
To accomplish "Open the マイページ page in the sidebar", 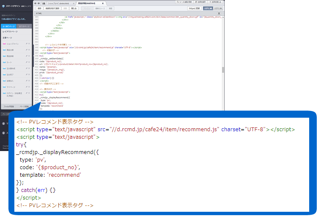I will 11,87.
